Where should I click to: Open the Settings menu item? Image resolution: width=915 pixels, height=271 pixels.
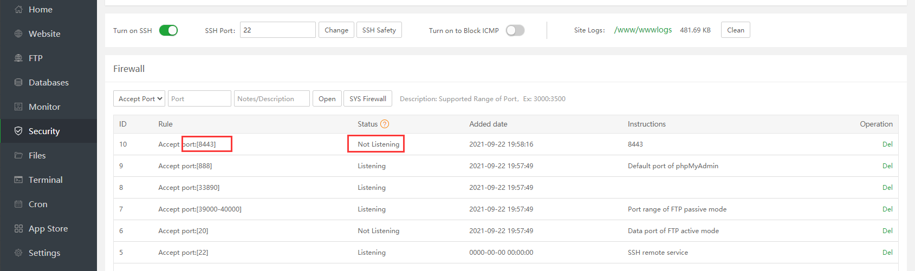point(44,253)
